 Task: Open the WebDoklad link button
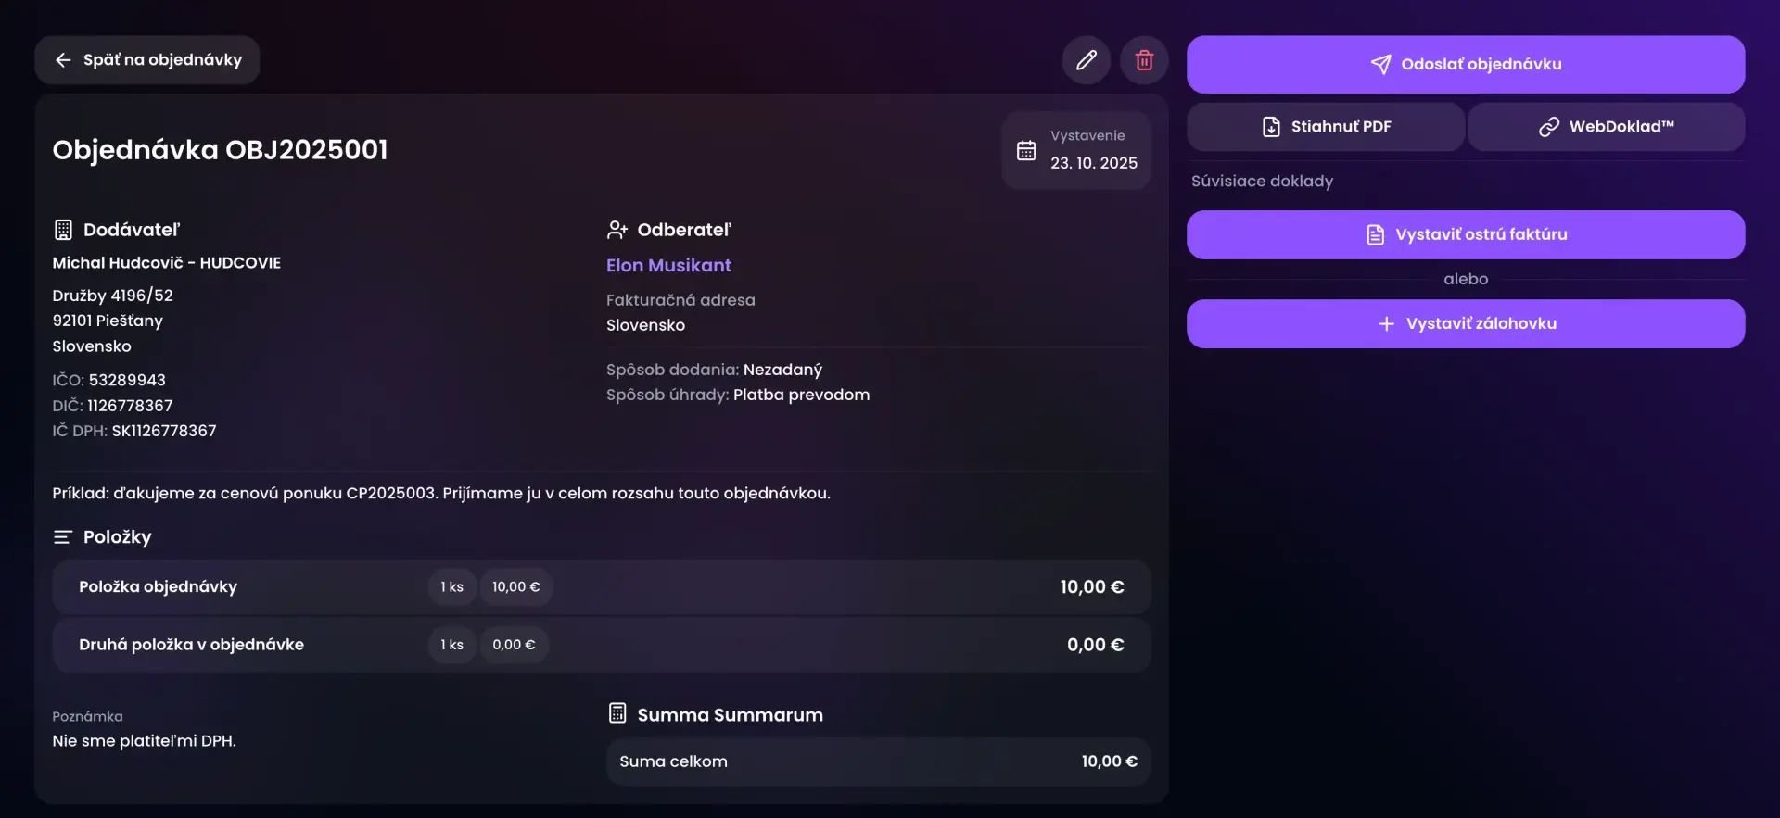coord(1606,127)
